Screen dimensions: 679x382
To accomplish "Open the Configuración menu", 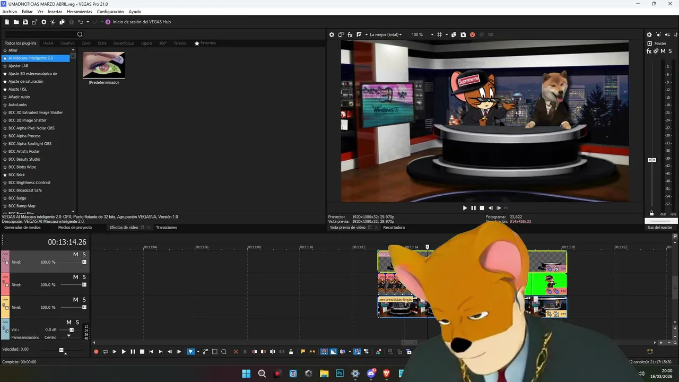I will [x=110, y=12].
